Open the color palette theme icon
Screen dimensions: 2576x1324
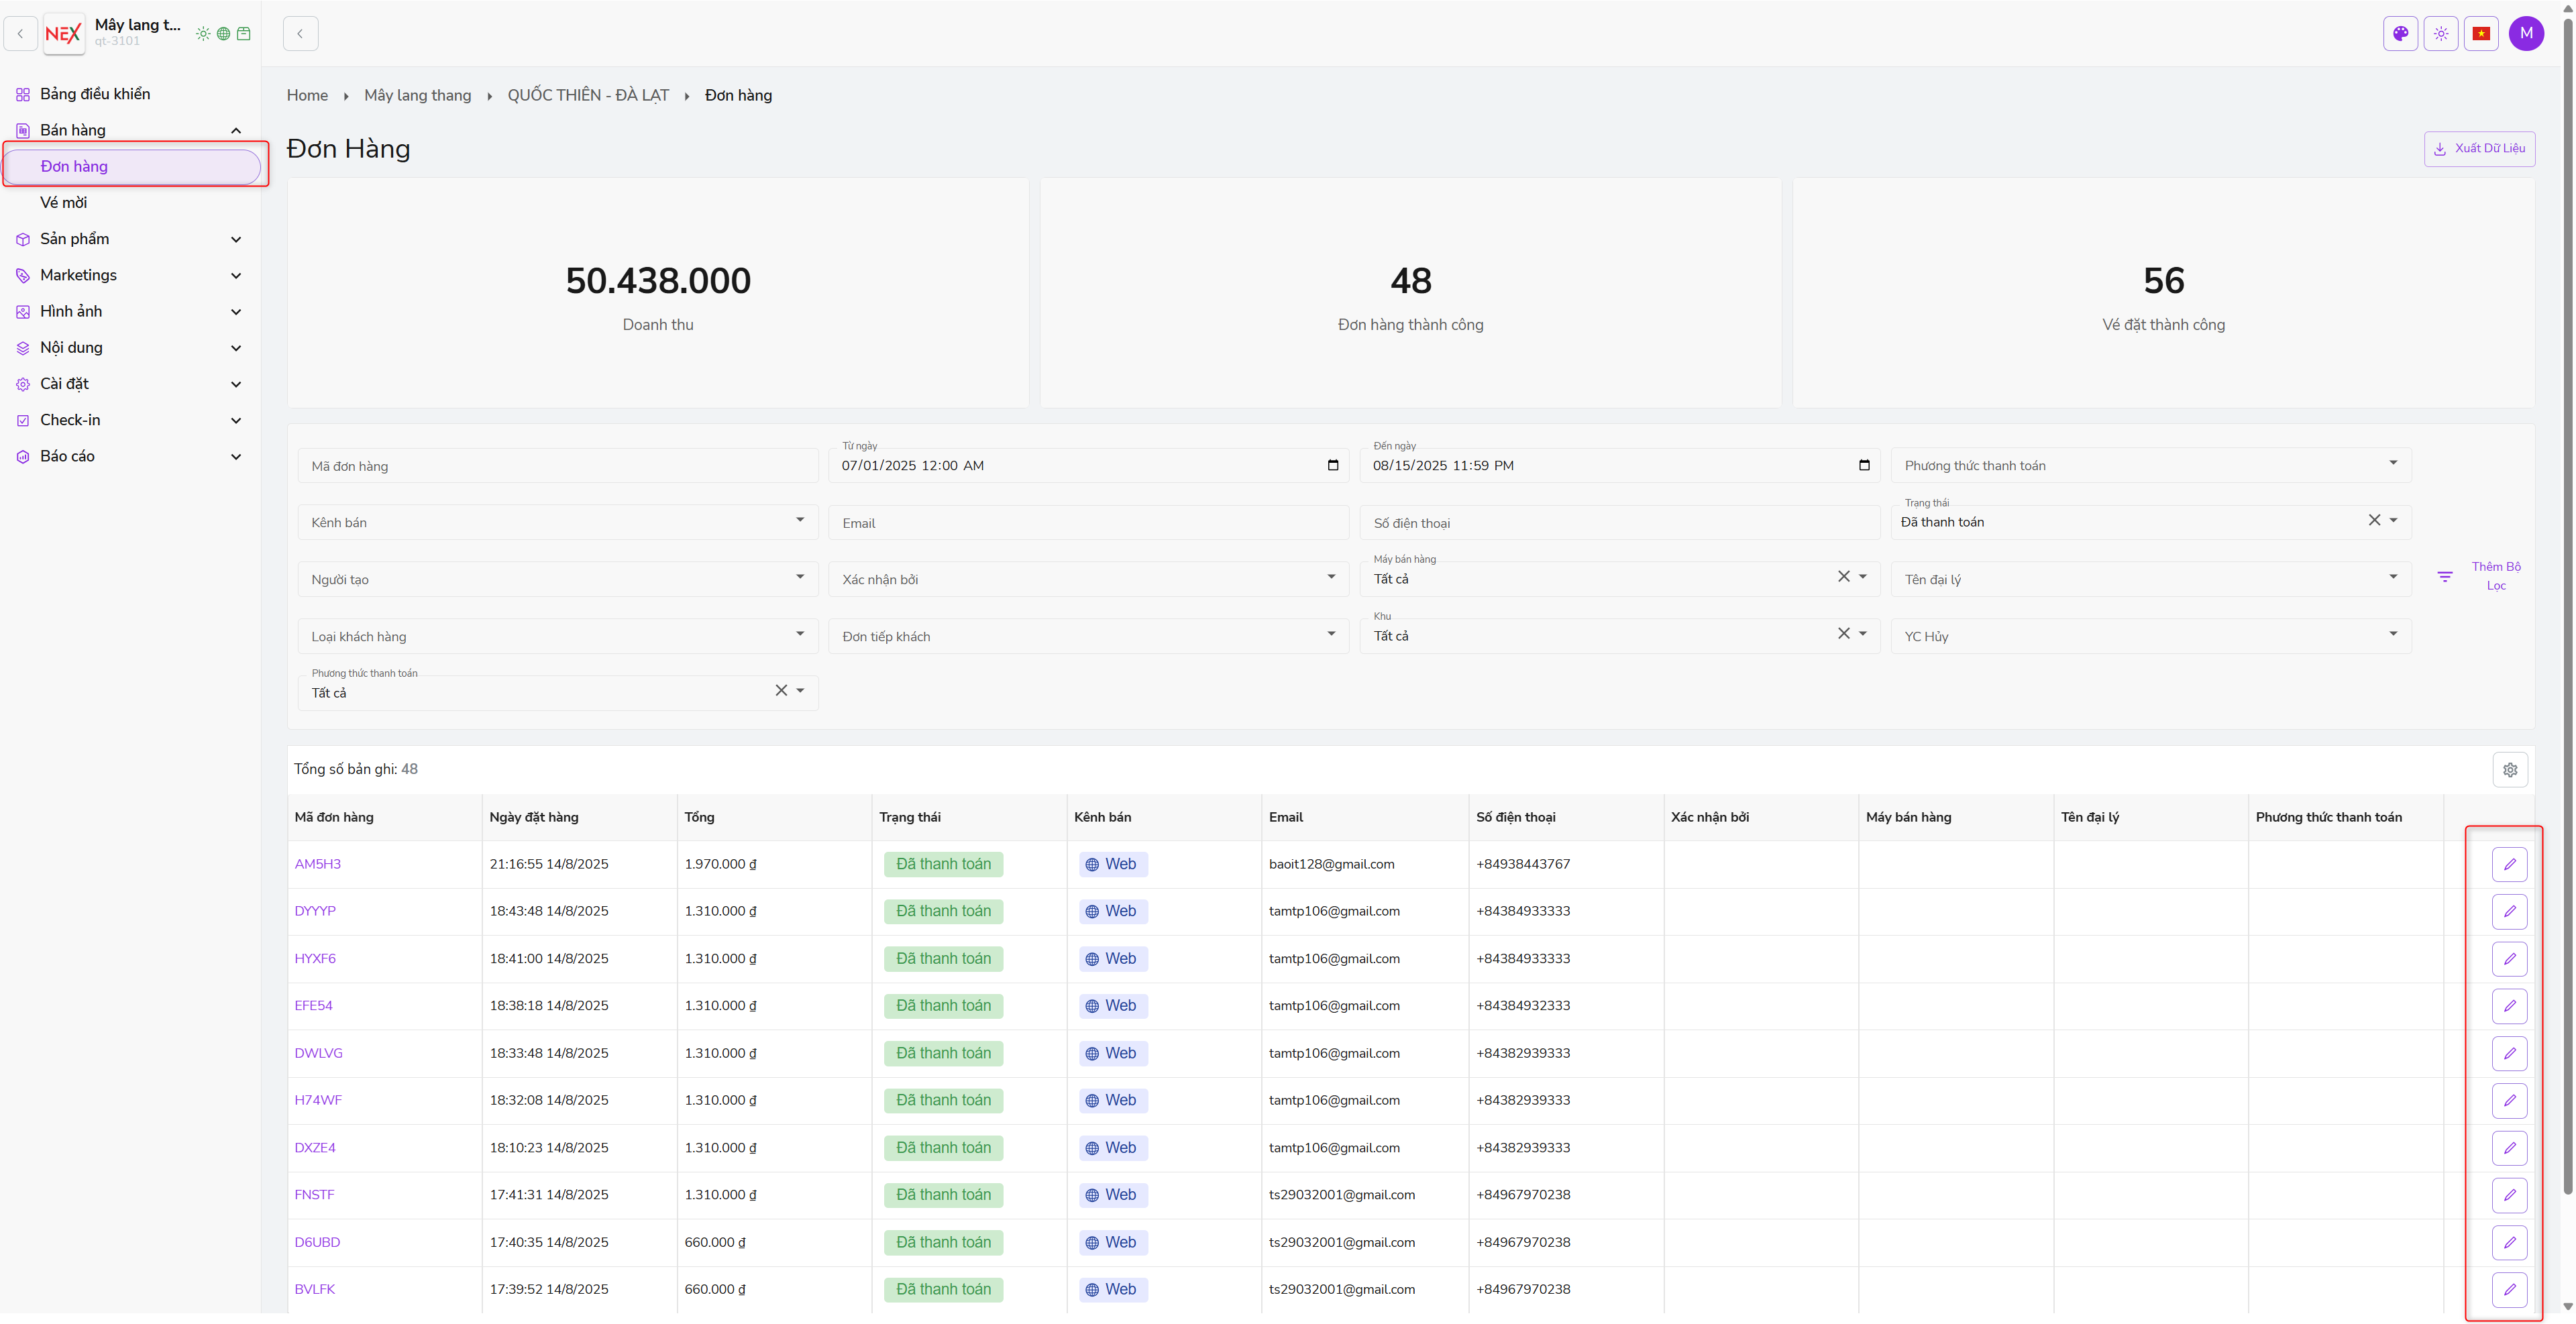[x=2400, y=33]
